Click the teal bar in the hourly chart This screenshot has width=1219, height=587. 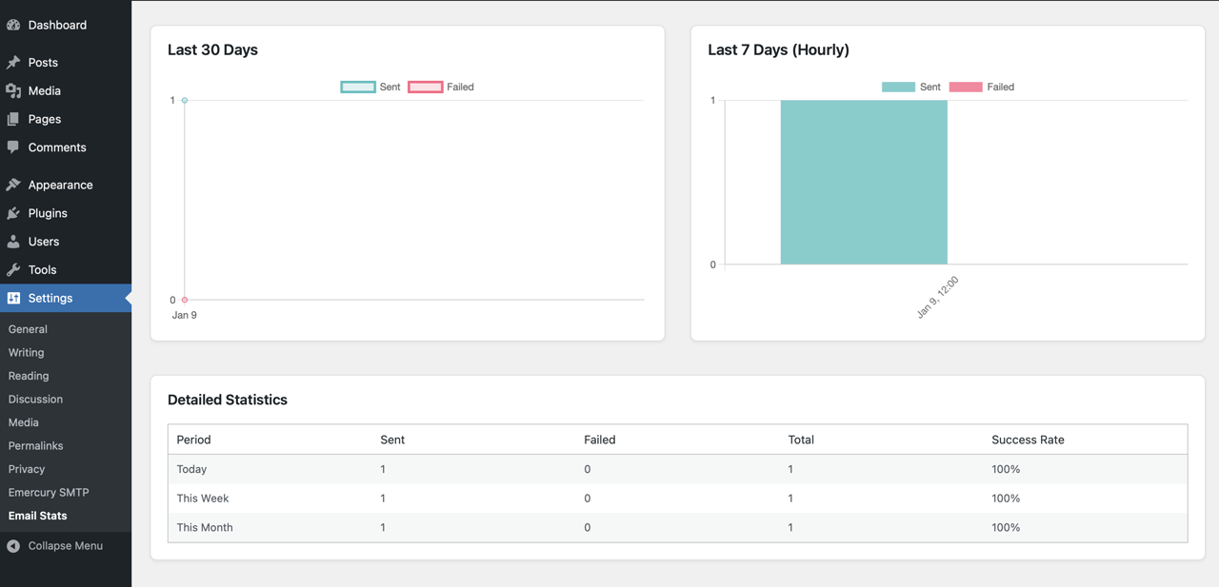click(x=863, y=183)
